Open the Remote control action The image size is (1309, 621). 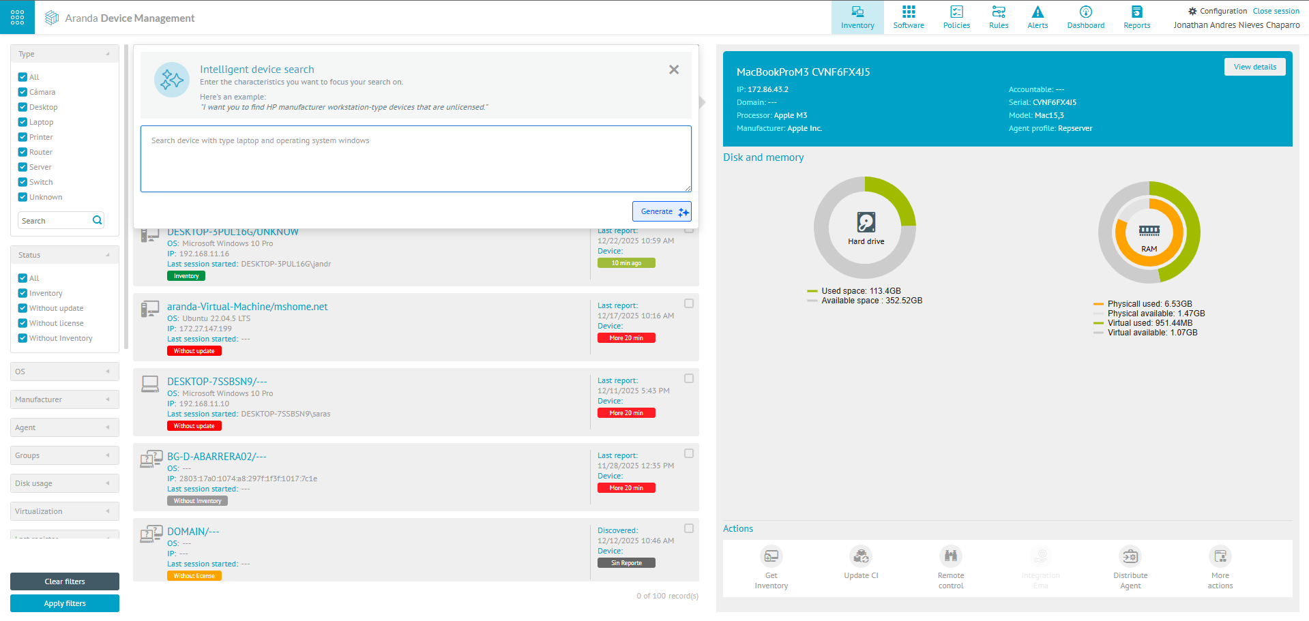pos(950,556)
